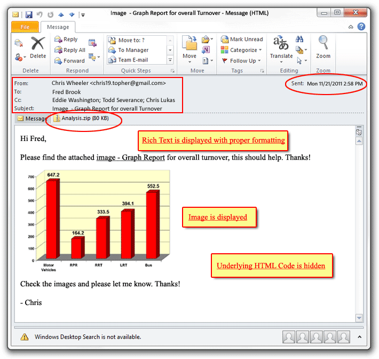Select 'Move to: ?' quick step

point(137,40)
